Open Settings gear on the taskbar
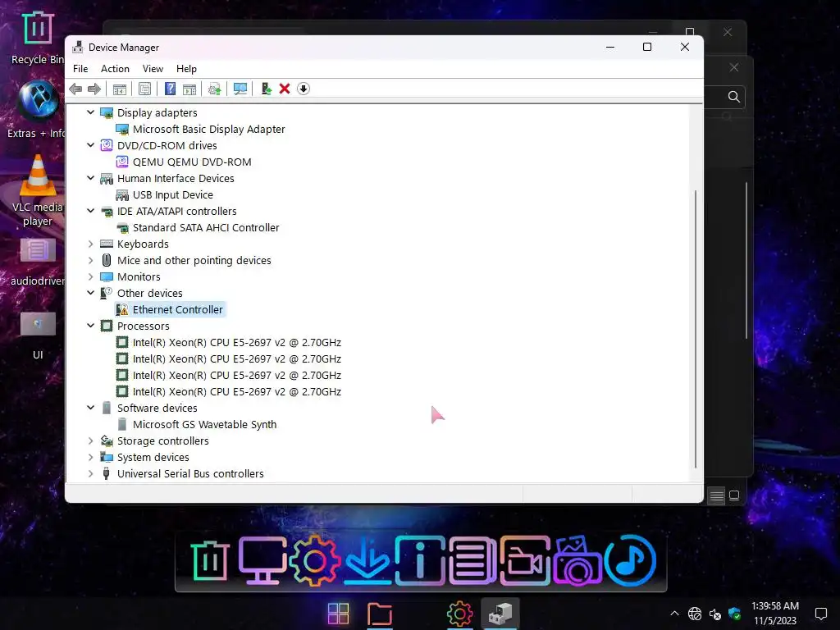 pyautogui.click(x=459, y=614)
